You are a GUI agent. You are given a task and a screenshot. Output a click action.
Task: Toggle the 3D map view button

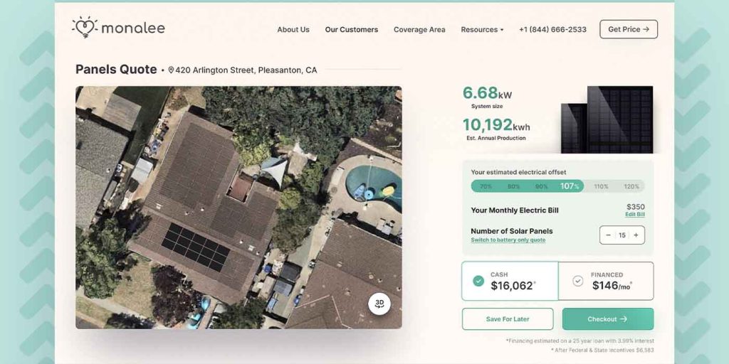(x=379, y=304)
